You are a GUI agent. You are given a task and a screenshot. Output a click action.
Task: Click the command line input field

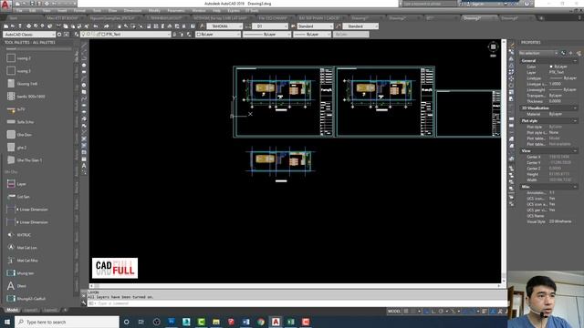point(297,303)
